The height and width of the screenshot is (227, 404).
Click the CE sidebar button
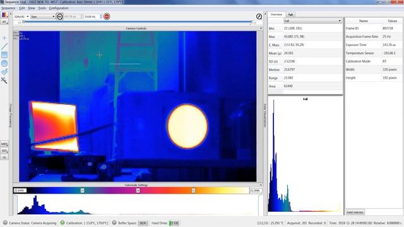[4, 157]
